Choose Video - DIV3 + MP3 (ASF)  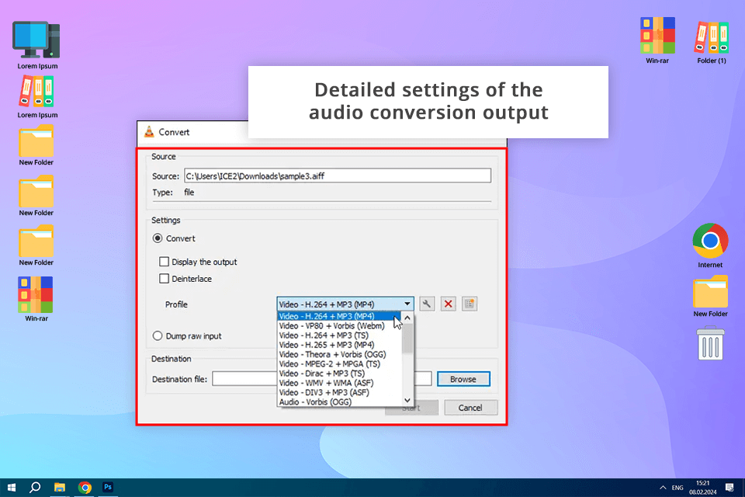click(x=340, y=392)
